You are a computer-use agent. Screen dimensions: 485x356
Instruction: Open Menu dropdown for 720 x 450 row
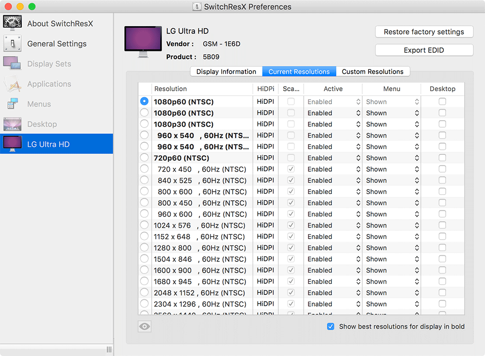tap(392, 169)
